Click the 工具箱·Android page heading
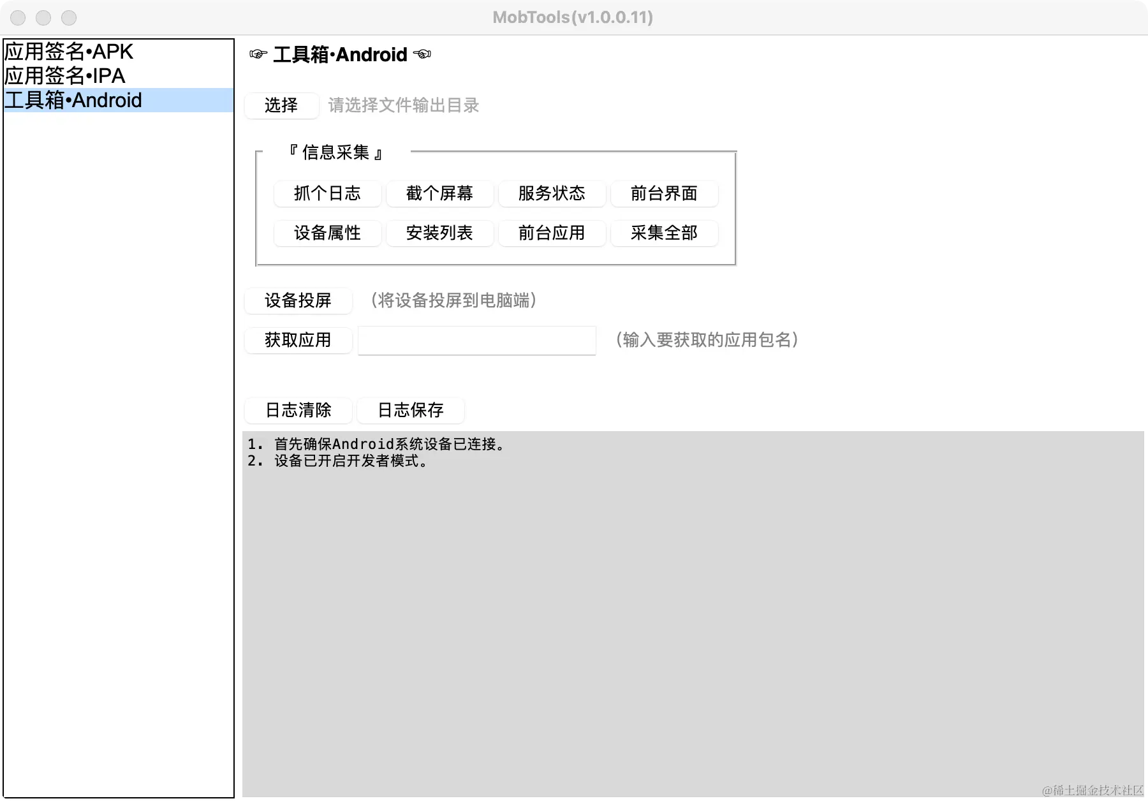This screenshot has width=1148, height=801. pos(340,55)
